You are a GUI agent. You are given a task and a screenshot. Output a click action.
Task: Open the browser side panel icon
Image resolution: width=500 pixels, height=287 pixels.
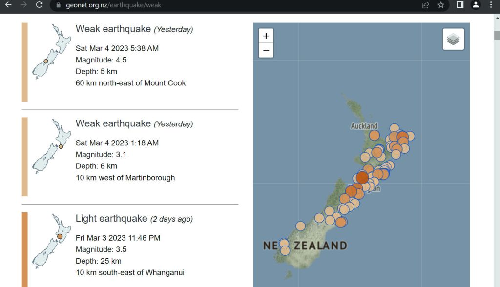click(x=460, y=5)
